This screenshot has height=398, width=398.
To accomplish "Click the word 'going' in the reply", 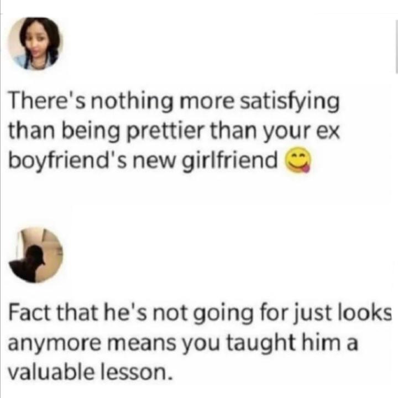I will click(x=224, y=314).
